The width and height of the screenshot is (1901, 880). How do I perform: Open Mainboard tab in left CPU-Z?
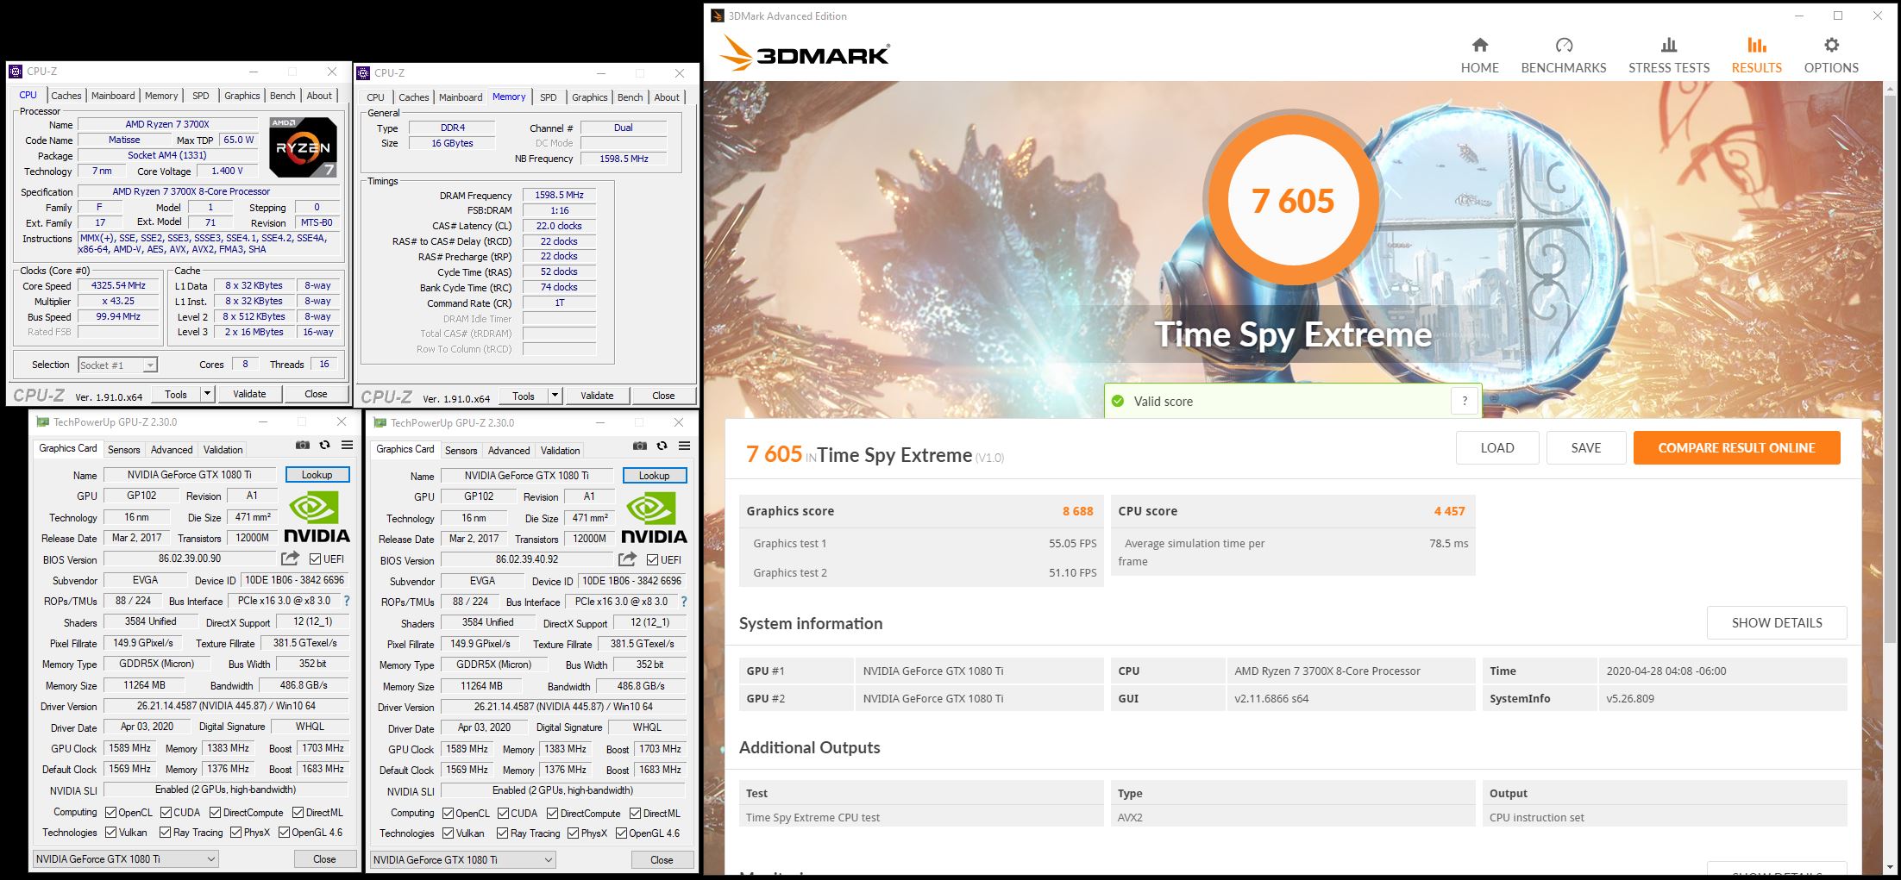tap(113, 96)
